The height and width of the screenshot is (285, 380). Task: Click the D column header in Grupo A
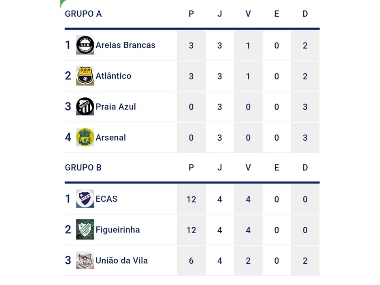point(305,14)
